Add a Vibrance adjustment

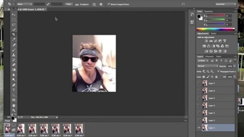(225, 41)
